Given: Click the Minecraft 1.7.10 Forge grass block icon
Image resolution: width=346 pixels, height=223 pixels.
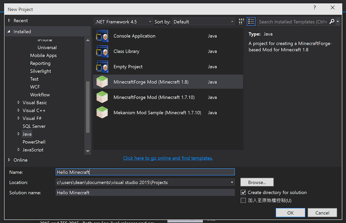Looking at the screenshot, I should (102, 97).
